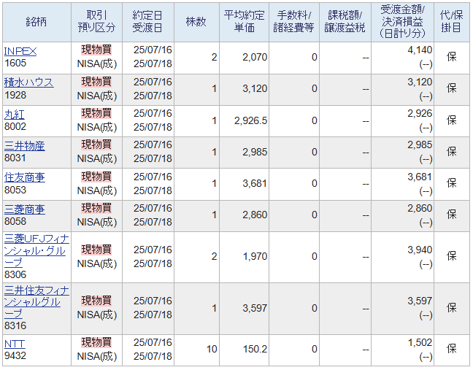Select stock code 8058
Image resolution: width=473 pixels, height=370 pixels.
click(15, 221)
